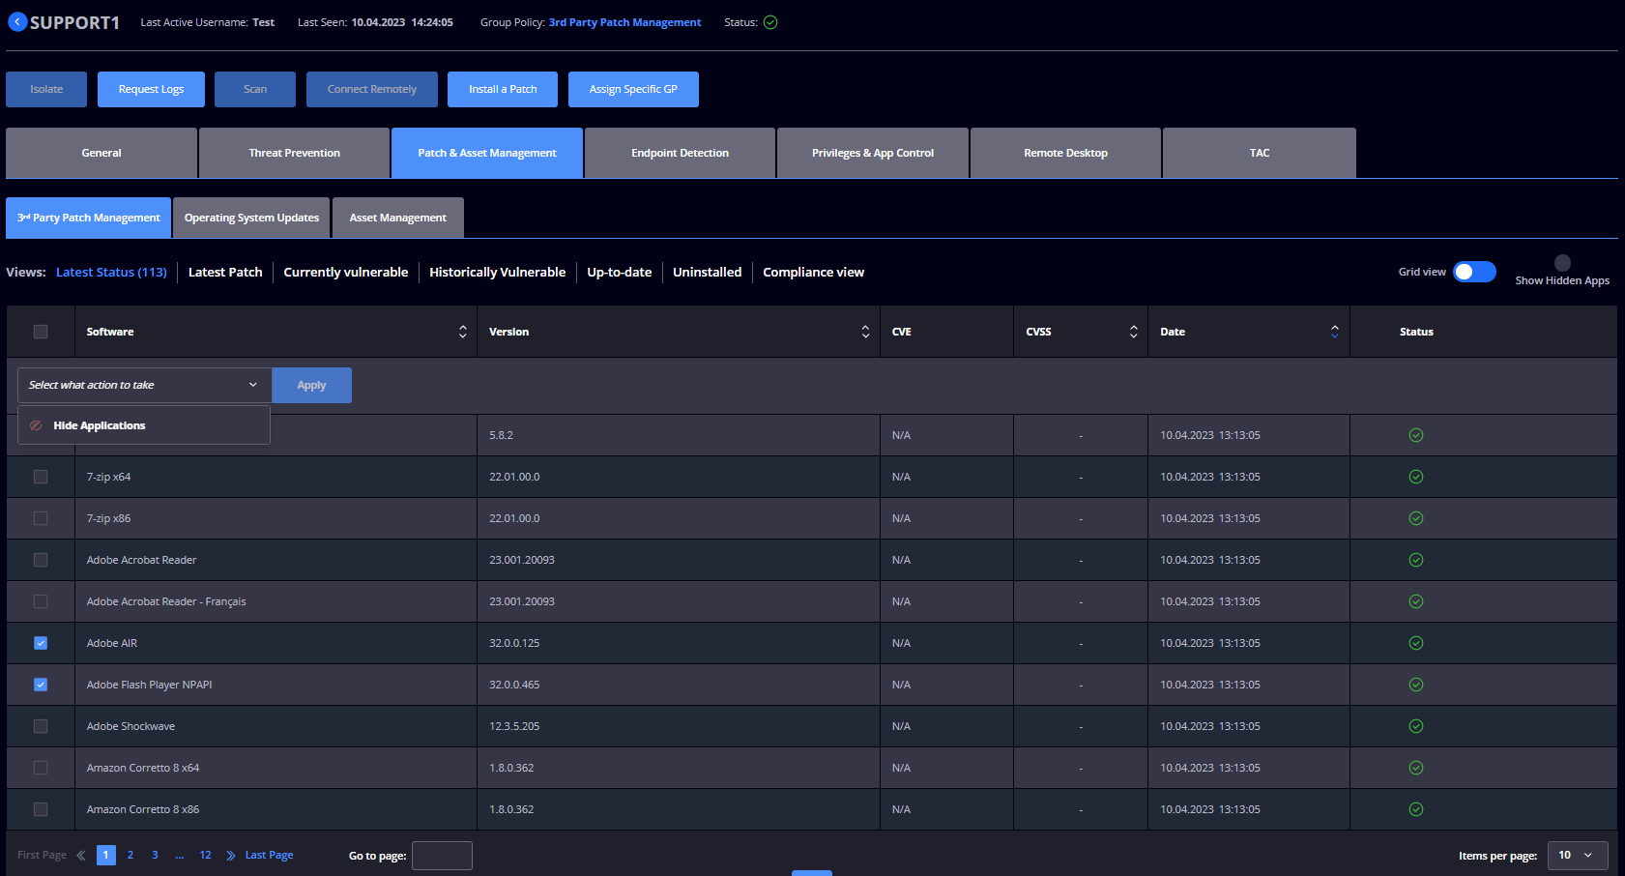Click Assign Specific GP button
The height and width of the screenshot is (876, 1625).
(x=633, y=89)
